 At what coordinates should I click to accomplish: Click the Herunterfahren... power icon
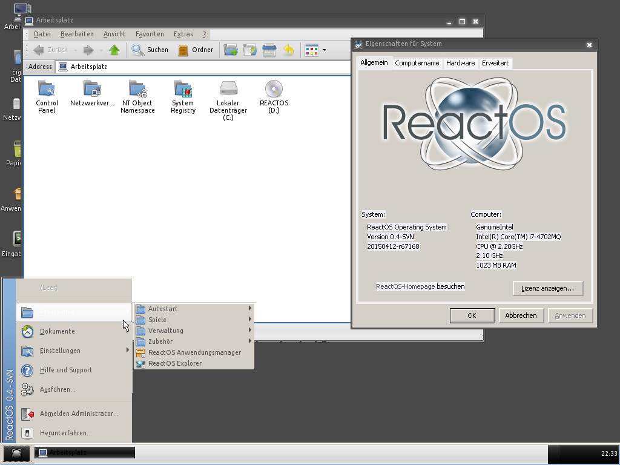click(x=27, y=433)
